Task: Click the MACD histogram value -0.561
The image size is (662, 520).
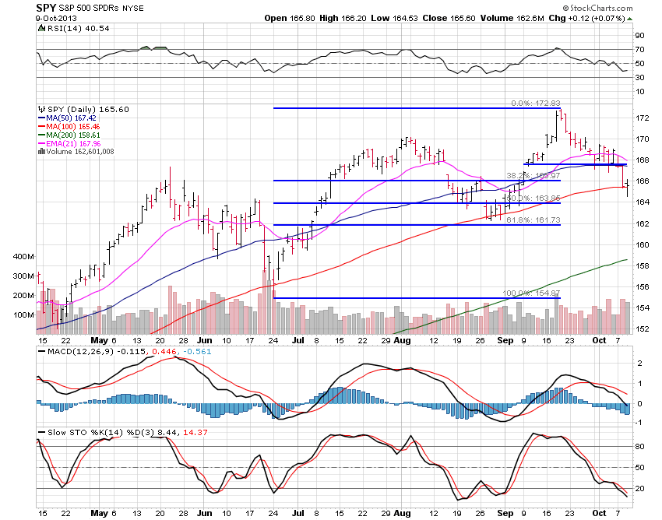Action: 197,352
